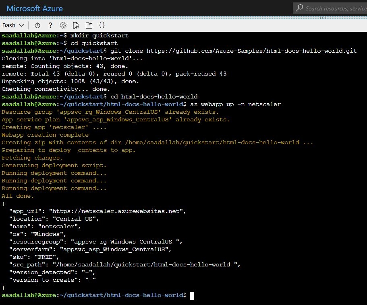Click the terminal prompt cursor at bottom
367x305 pixels.
click(192, 296)
